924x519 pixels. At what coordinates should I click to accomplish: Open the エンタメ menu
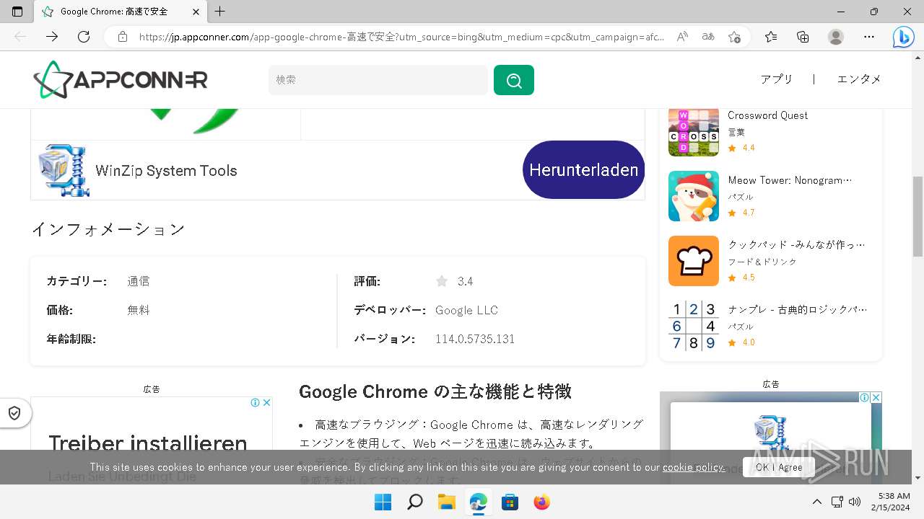click(x=859, y=79)
